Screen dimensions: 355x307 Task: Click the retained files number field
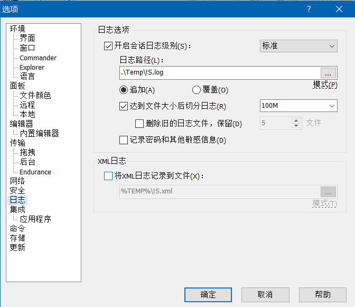tap(276, 124)
